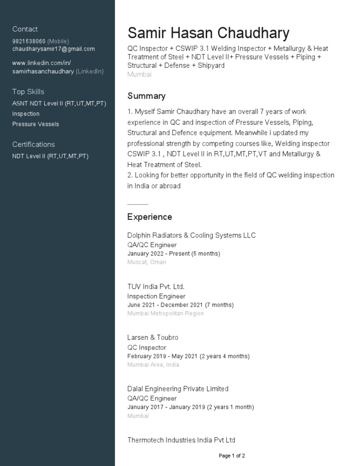Click the mobile number 9821538060
The image size is (349, 466).
(x=29, y=41)
